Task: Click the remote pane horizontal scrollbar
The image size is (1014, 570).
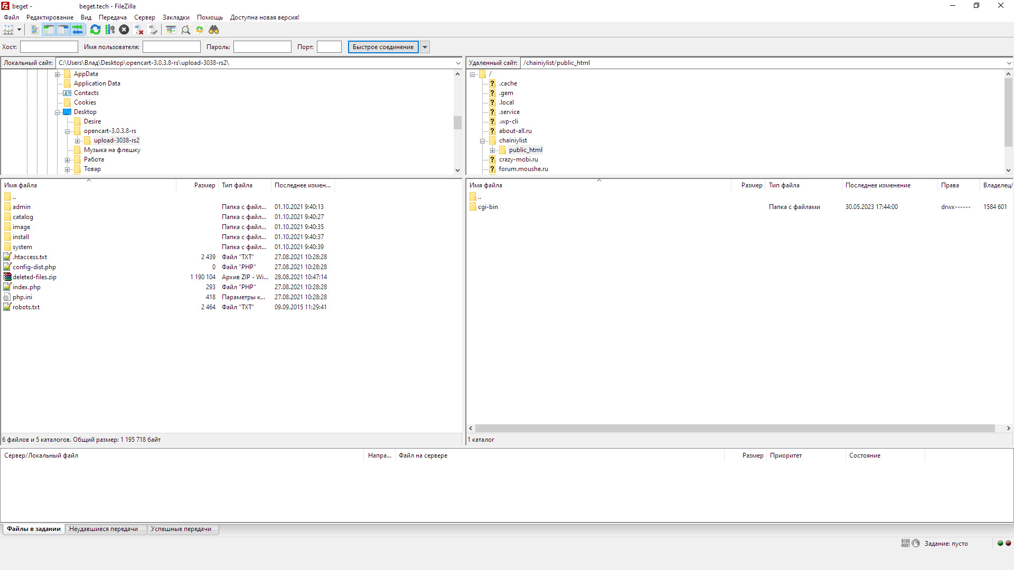Action: tap(734, 429)
